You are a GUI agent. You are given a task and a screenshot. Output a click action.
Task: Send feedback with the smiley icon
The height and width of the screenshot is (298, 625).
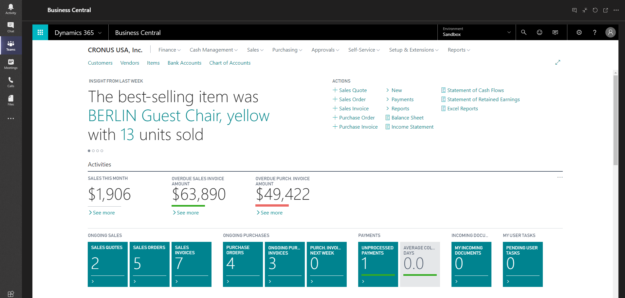click(x=539, y=32)
